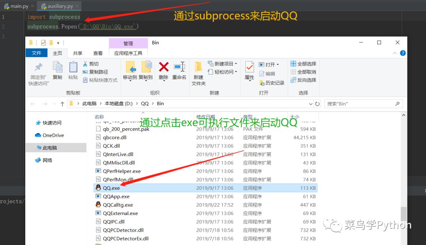This screenshot has height=245, width=426.
Task: Click Copy path (复制路径)
Action: click(x=95, y=72)
